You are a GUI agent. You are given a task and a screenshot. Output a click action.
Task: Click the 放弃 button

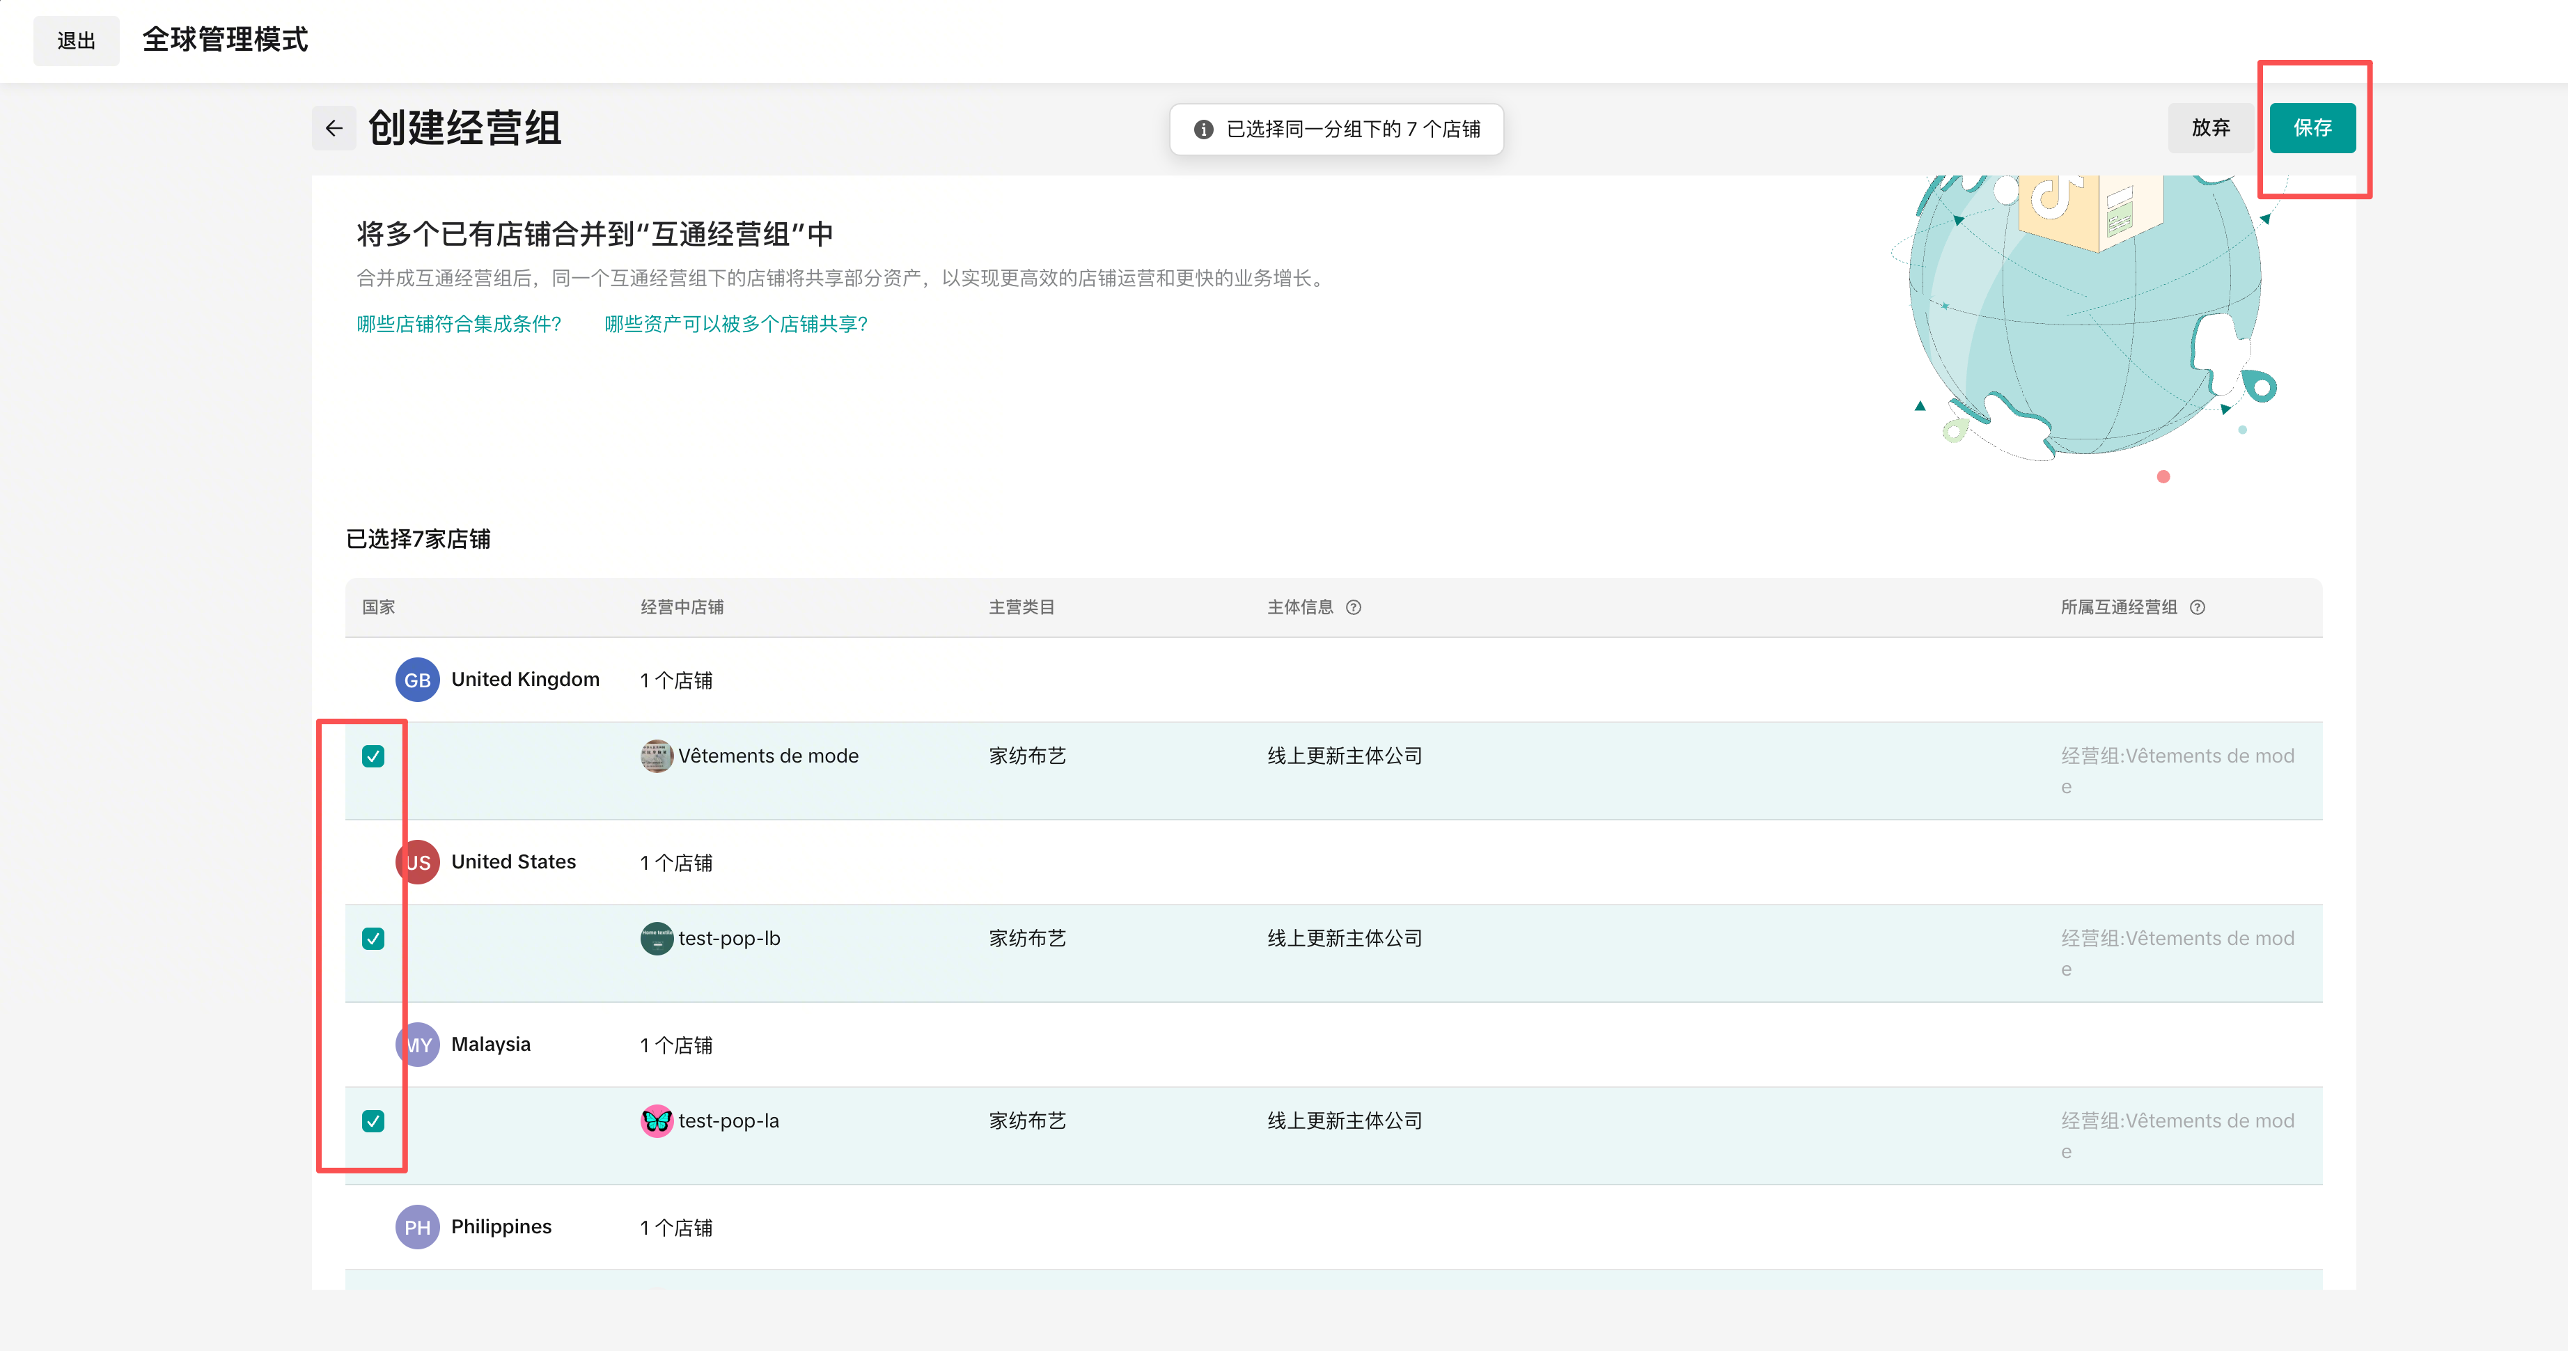point(2210,127)
